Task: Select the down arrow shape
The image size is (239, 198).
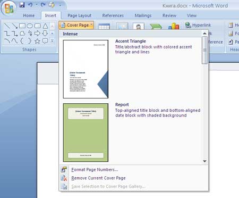Action: [x=45, y=34]
